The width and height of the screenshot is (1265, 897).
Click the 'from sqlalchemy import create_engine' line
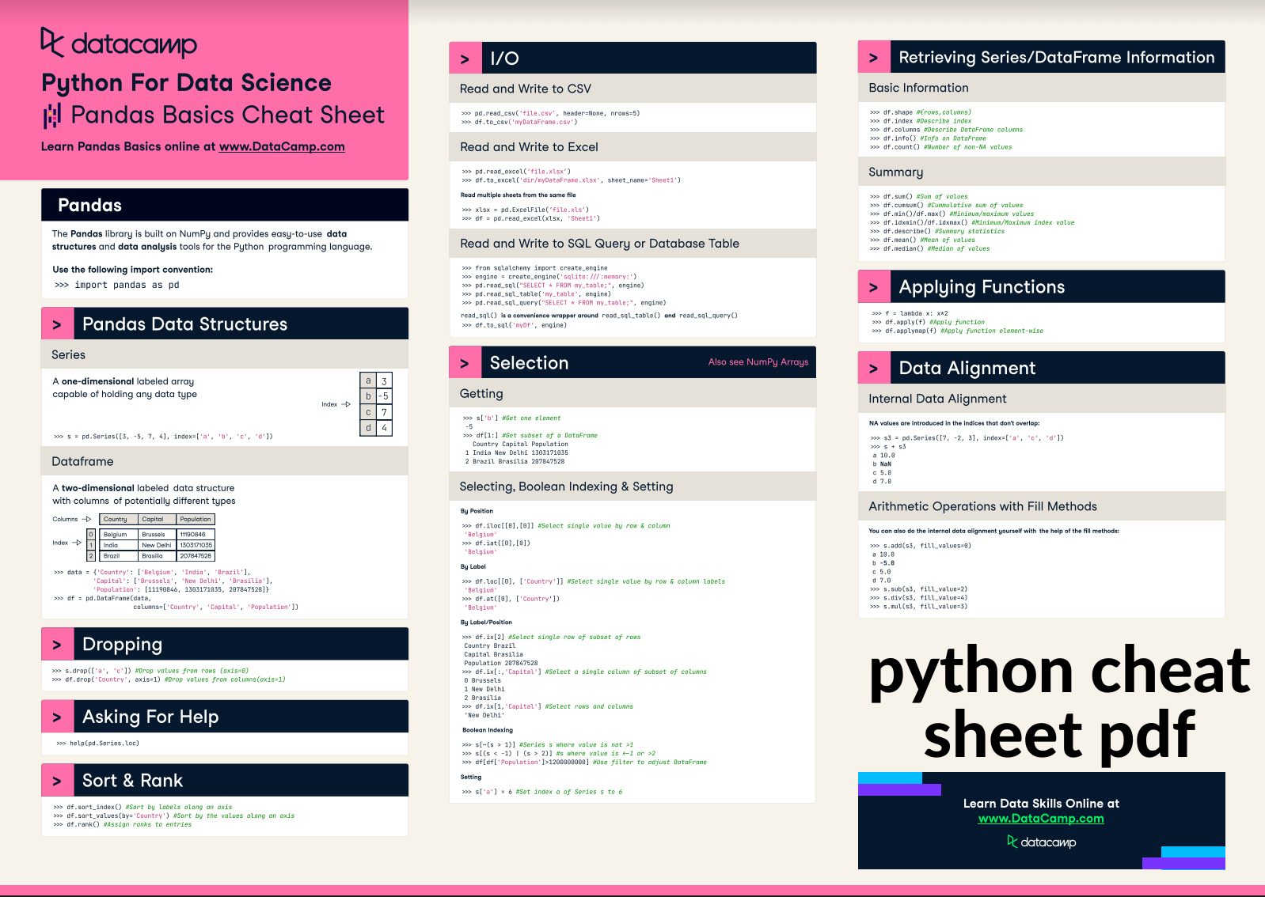pos(534,268)
